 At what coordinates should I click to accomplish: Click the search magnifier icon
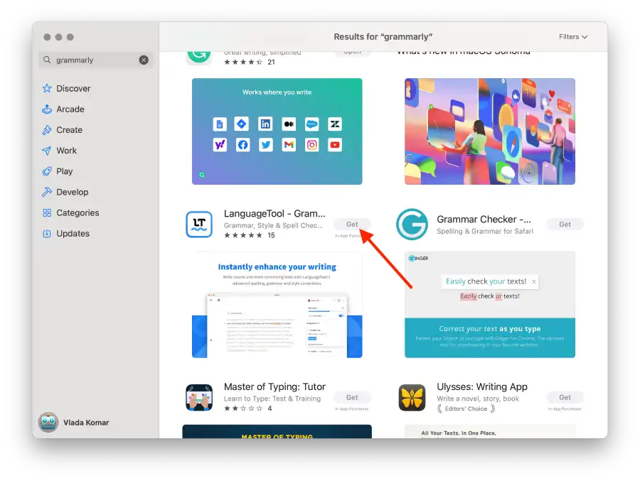[47, 60]
